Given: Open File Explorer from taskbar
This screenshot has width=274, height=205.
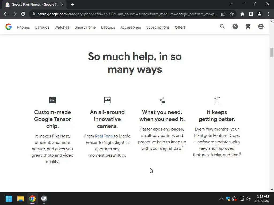Looking at the screenshot, I should click(x=20, y=199).
